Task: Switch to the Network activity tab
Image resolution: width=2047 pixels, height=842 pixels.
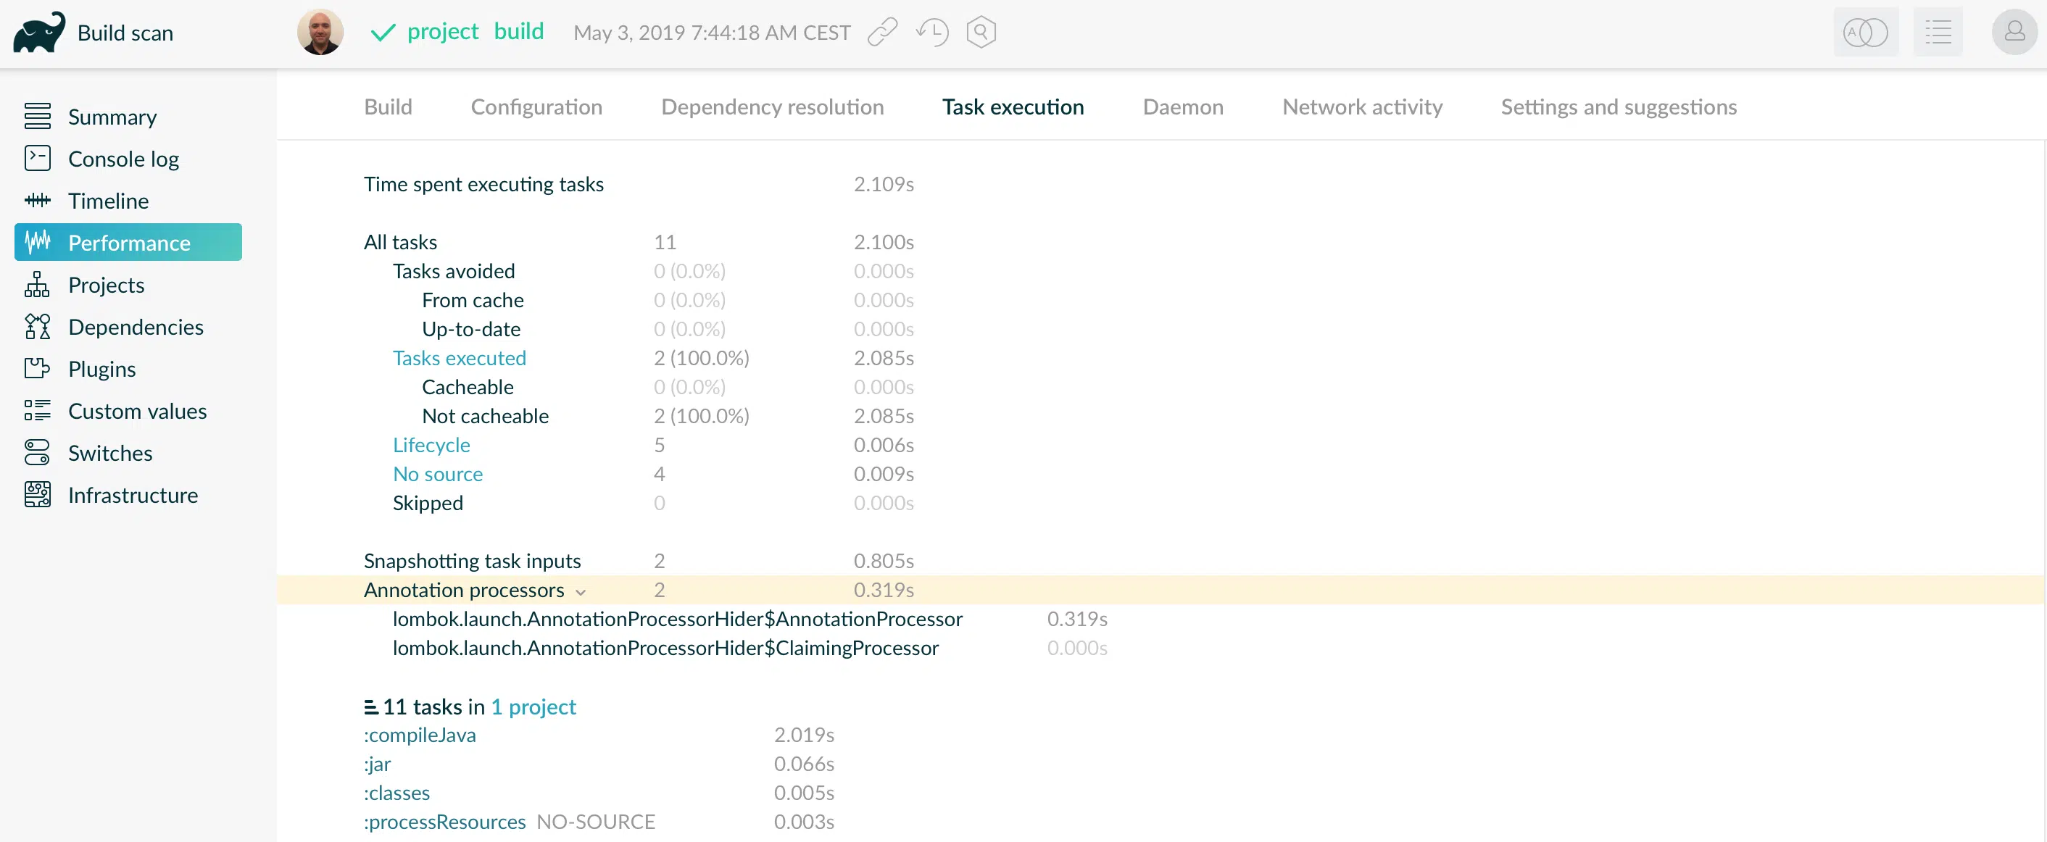Action: (x=1362, y=107)
